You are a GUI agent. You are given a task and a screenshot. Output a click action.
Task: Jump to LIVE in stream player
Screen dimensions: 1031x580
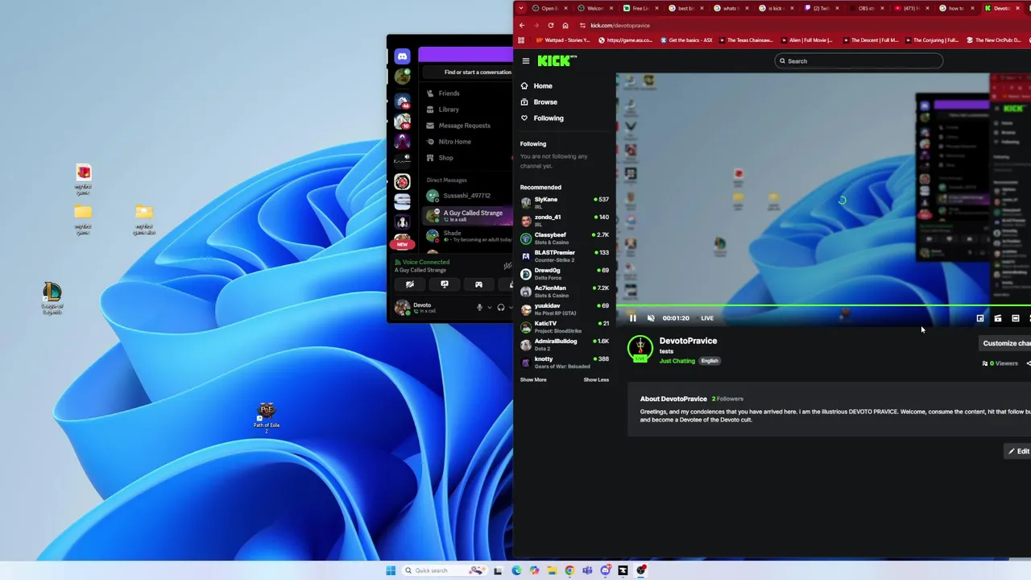click(x=707, y=318)
